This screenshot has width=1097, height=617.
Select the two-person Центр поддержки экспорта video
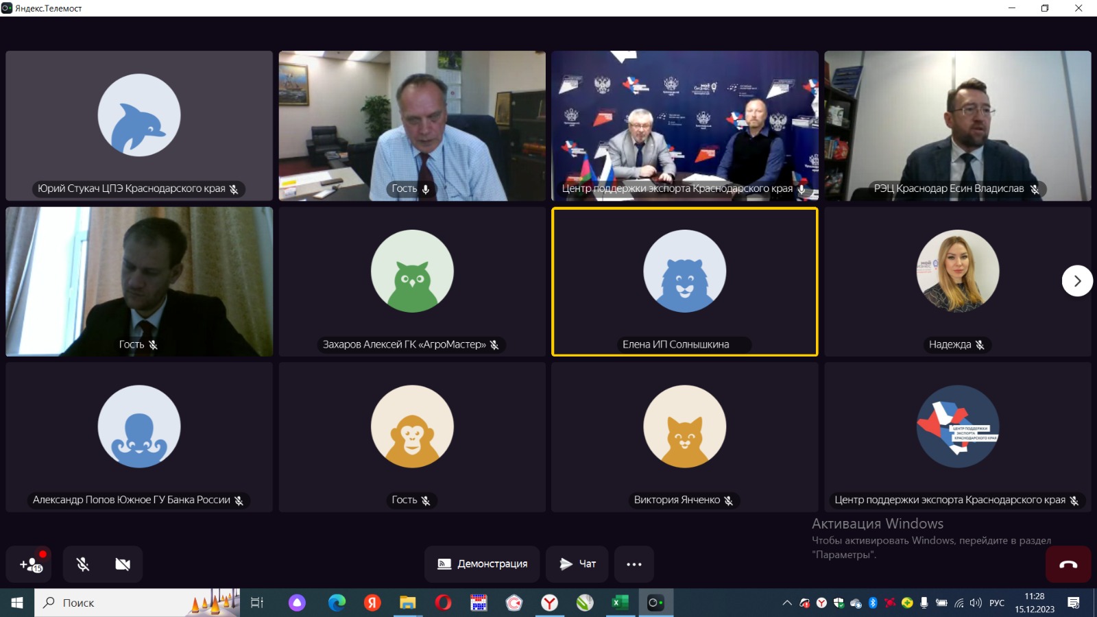coord(685,125)
